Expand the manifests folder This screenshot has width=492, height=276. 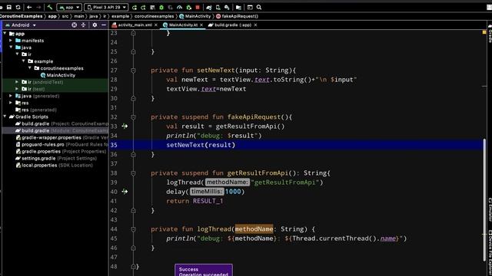point(11,41)
